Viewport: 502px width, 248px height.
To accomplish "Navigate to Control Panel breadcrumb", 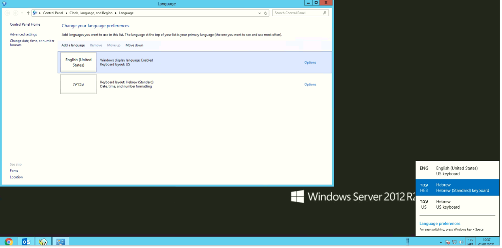I will click(x=53, y=13).
